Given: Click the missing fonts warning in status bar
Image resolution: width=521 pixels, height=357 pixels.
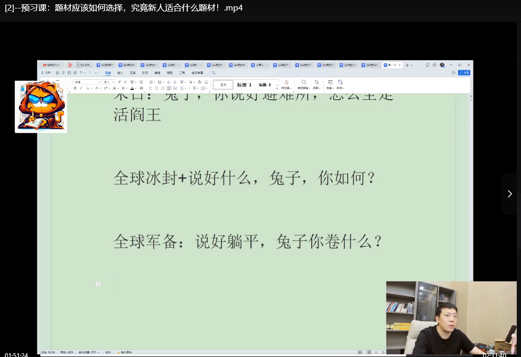Looking at the screenshot, I should (x=125, y=352).
